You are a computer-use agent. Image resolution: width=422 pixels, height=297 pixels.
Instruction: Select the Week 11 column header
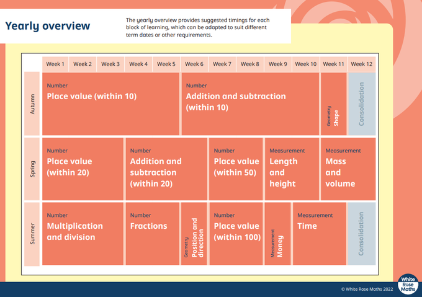[x=333, y=64]
